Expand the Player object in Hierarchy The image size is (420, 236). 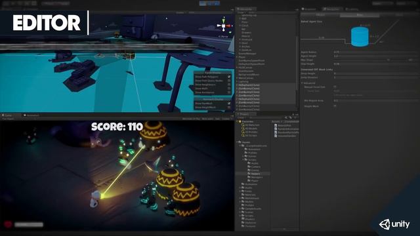point(237,57)
